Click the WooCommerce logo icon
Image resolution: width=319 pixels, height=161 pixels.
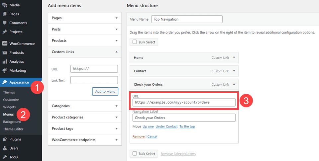[4, 43]
